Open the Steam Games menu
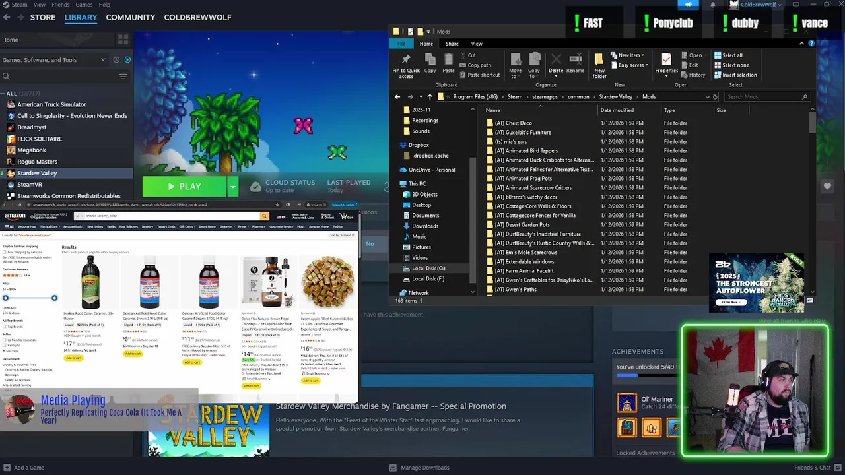Image resolution: width=845 pixels, height=475 pixels. [x=84, y=5]
